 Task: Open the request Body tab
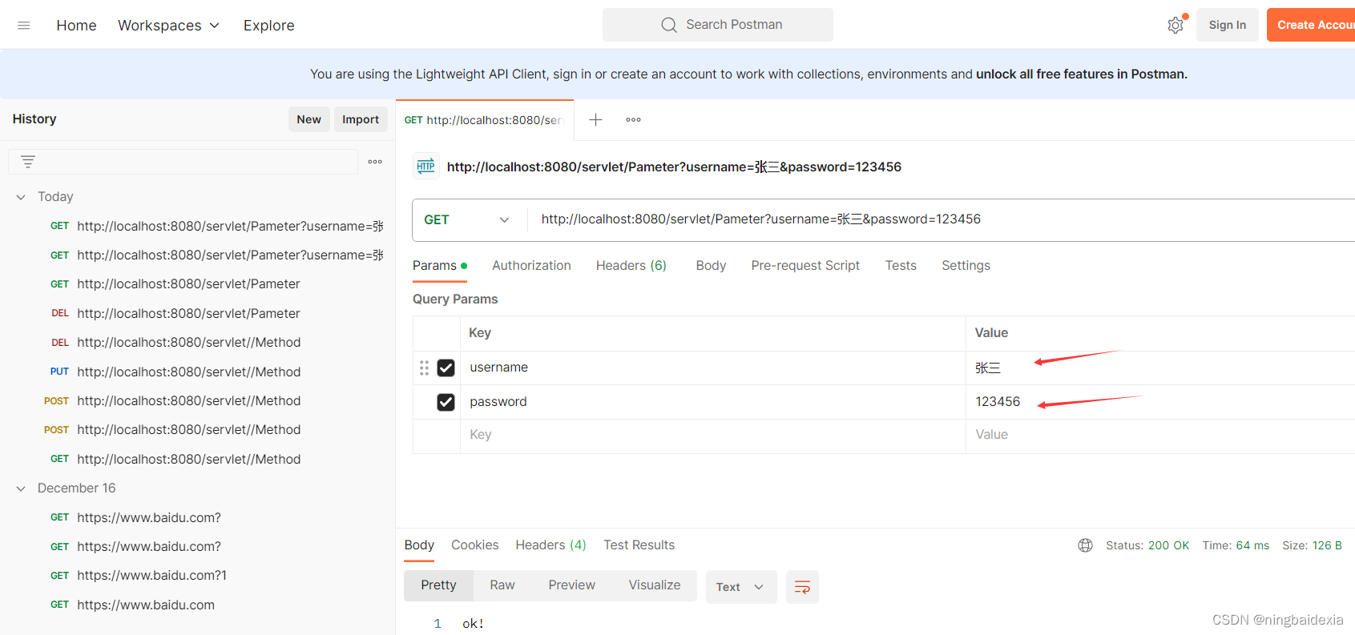coord(711,266)
